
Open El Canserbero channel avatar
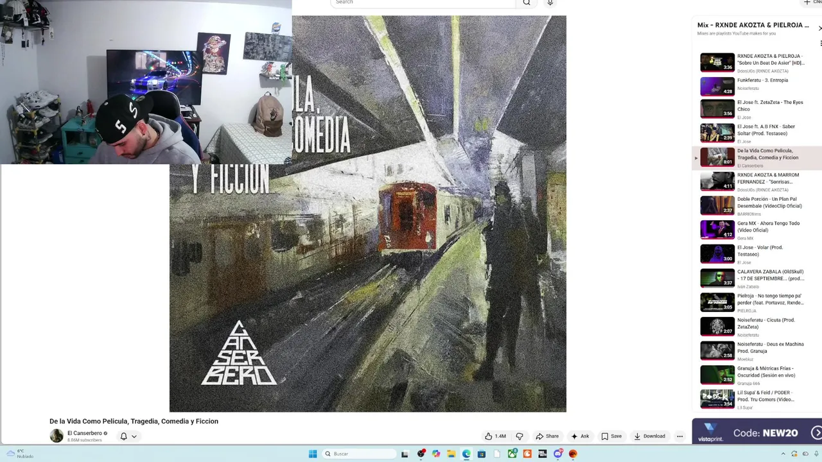[x=57, y=436]
